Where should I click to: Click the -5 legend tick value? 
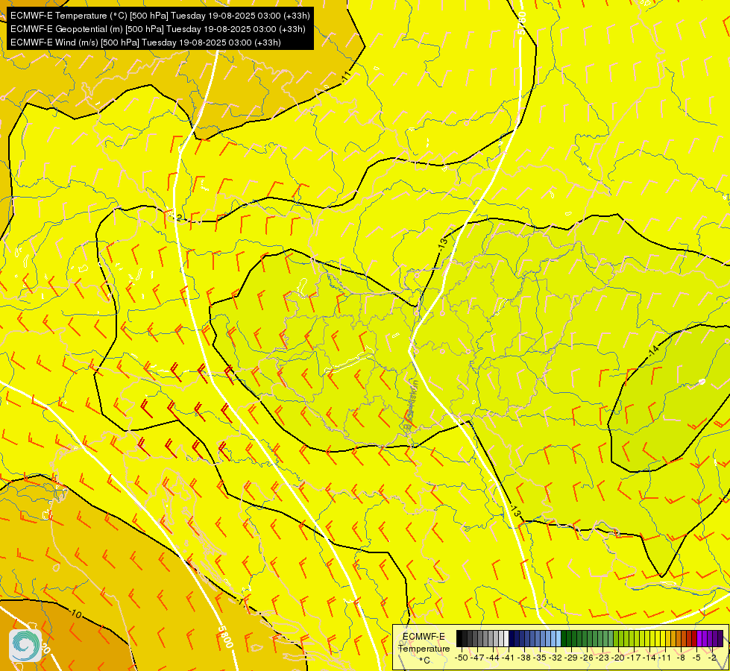pyautogui.click(x=696, y=658)
